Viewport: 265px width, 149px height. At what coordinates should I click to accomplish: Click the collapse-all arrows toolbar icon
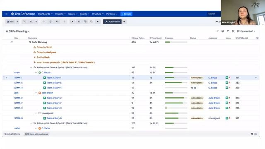coord(31,22)
